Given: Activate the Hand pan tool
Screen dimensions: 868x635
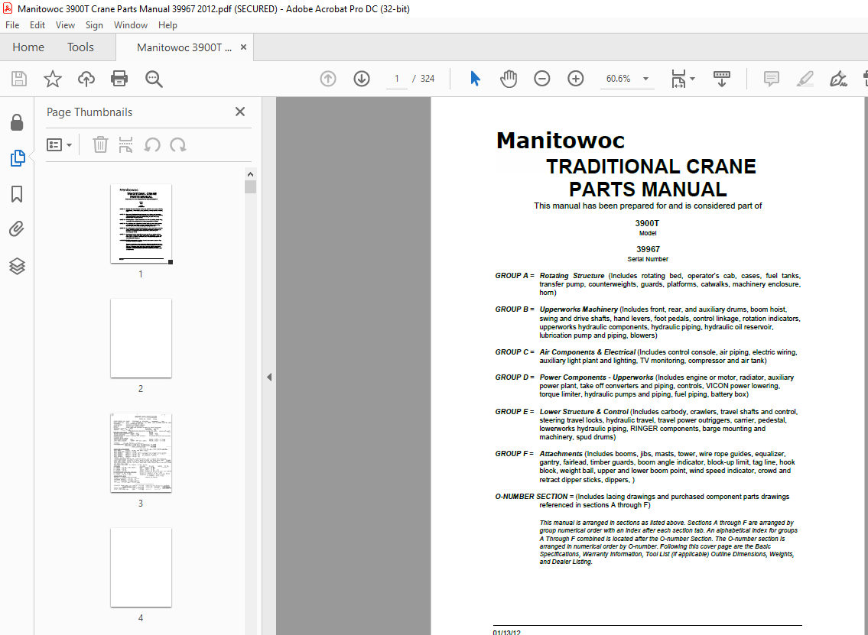Looking at the screenshot, I should tap(508, 79).
